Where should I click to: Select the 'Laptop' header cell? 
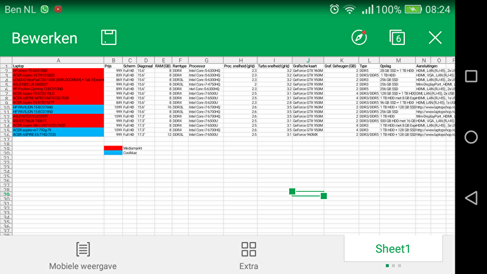tap(58, 66)
